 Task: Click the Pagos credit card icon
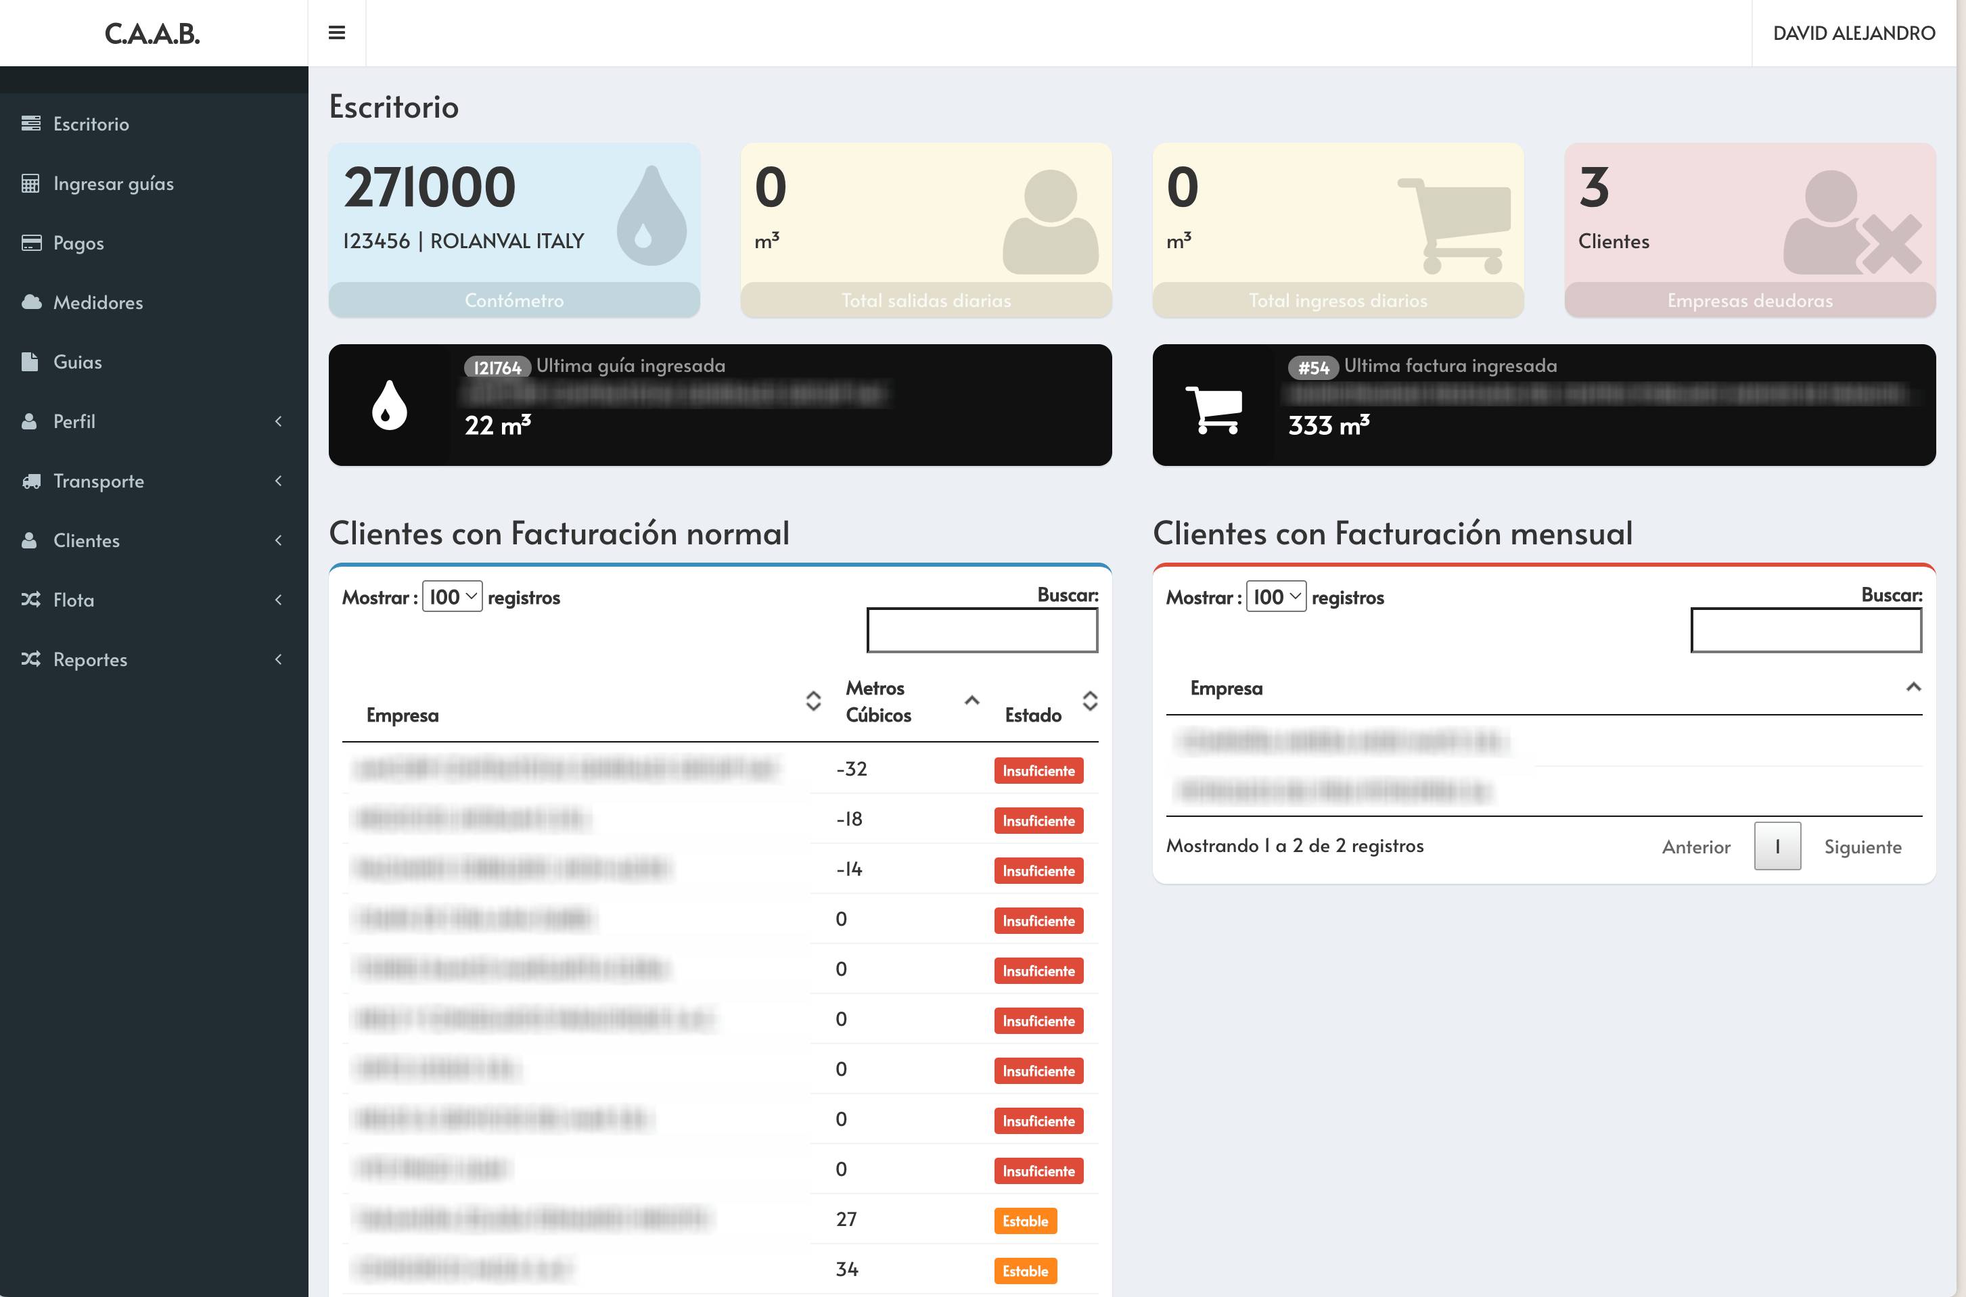point(30,242)
